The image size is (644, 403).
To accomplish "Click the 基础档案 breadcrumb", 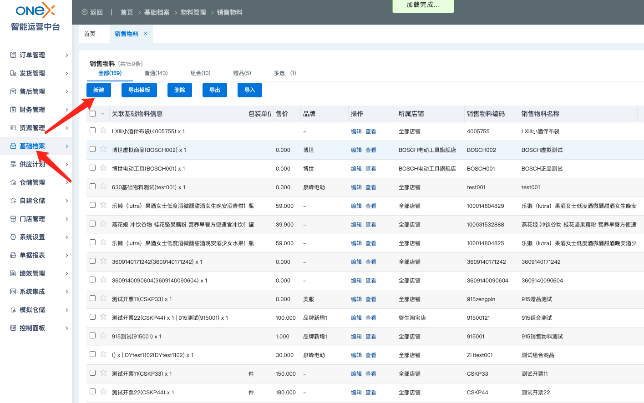I will [x=157, y=12].
